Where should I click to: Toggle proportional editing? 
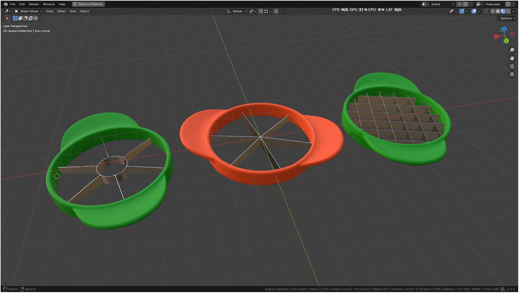click(x=276, y=11)
